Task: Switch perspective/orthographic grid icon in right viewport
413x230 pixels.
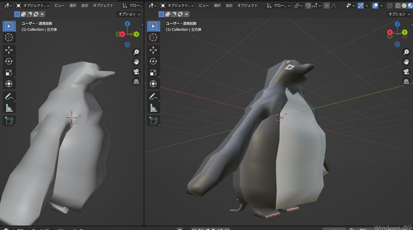Action: point(406,81)
